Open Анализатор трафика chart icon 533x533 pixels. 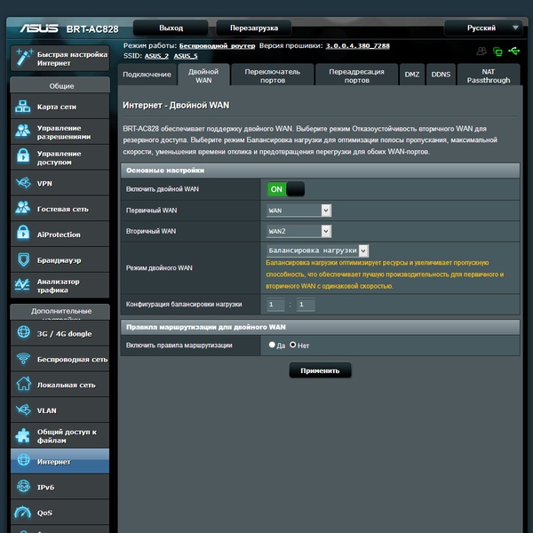[x=22, y=285]
